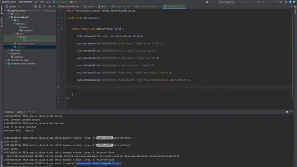
Task: Add new terminal session plus icon
Action: [29, 112]
